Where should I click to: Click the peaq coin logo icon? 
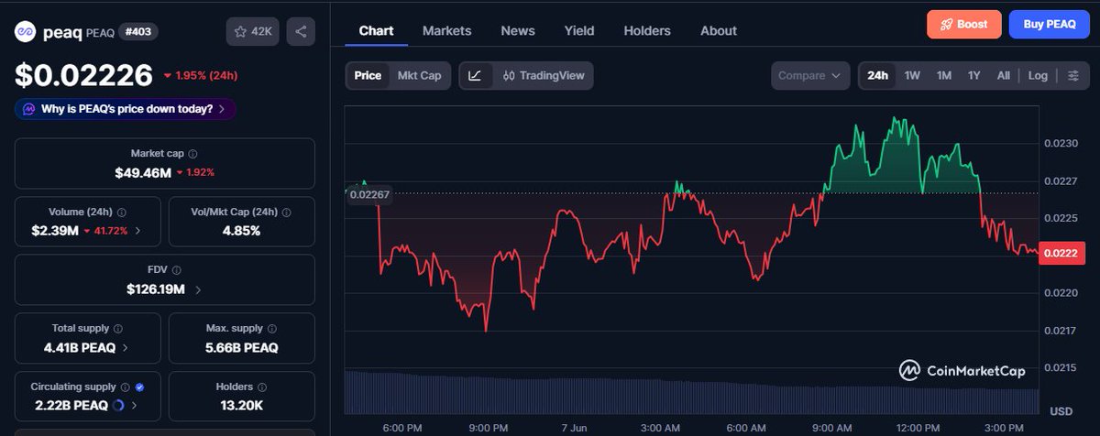point(24,32)
